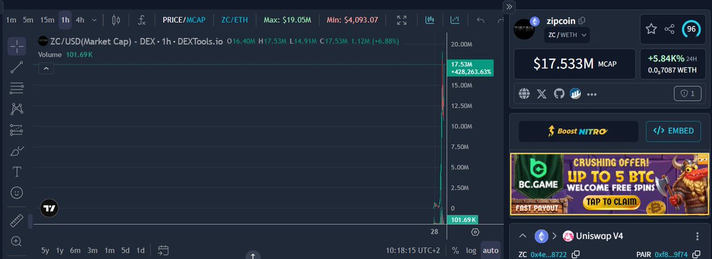
Task: Open the chart patterns tool
Action: (x=17, y=109)
